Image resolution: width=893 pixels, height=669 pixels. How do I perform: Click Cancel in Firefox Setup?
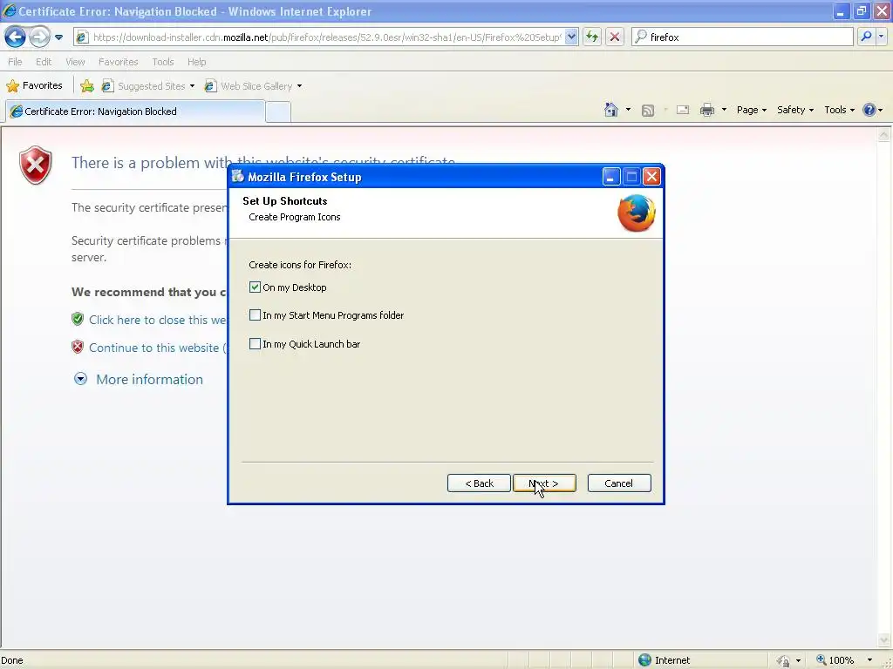pyautogui.click(x=619, y=483)
